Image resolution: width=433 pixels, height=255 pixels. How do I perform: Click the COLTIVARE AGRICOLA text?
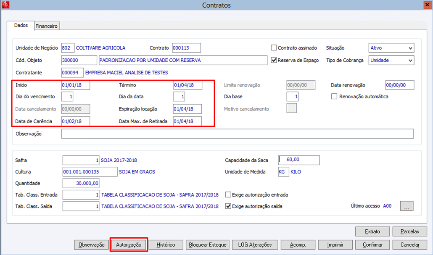tap(100, 48)
